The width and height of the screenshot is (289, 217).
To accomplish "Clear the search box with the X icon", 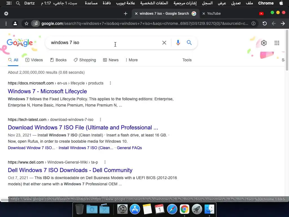I will pyautogui.click(x=164, y=43).
